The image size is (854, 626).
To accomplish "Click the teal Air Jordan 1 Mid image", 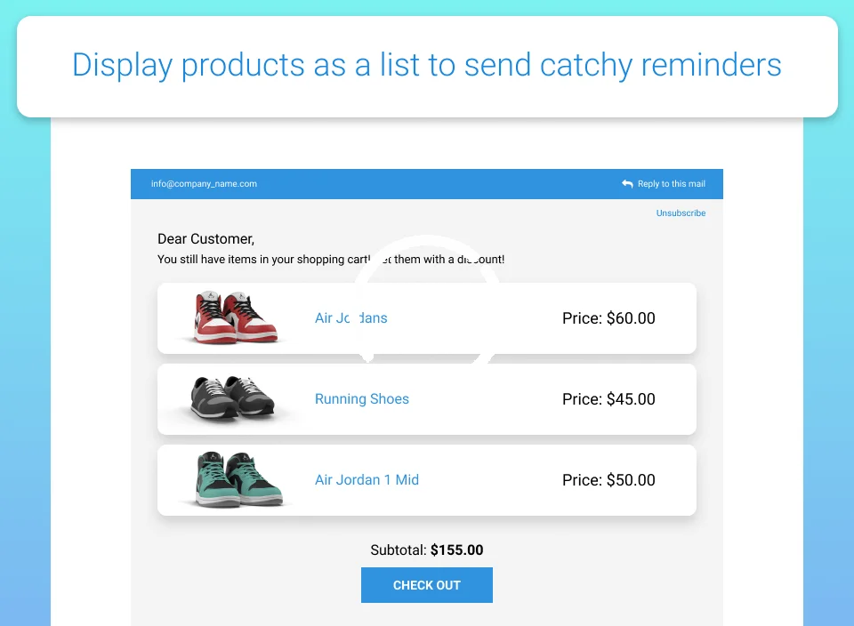I will pyautogui.click(x=238, y=479).
